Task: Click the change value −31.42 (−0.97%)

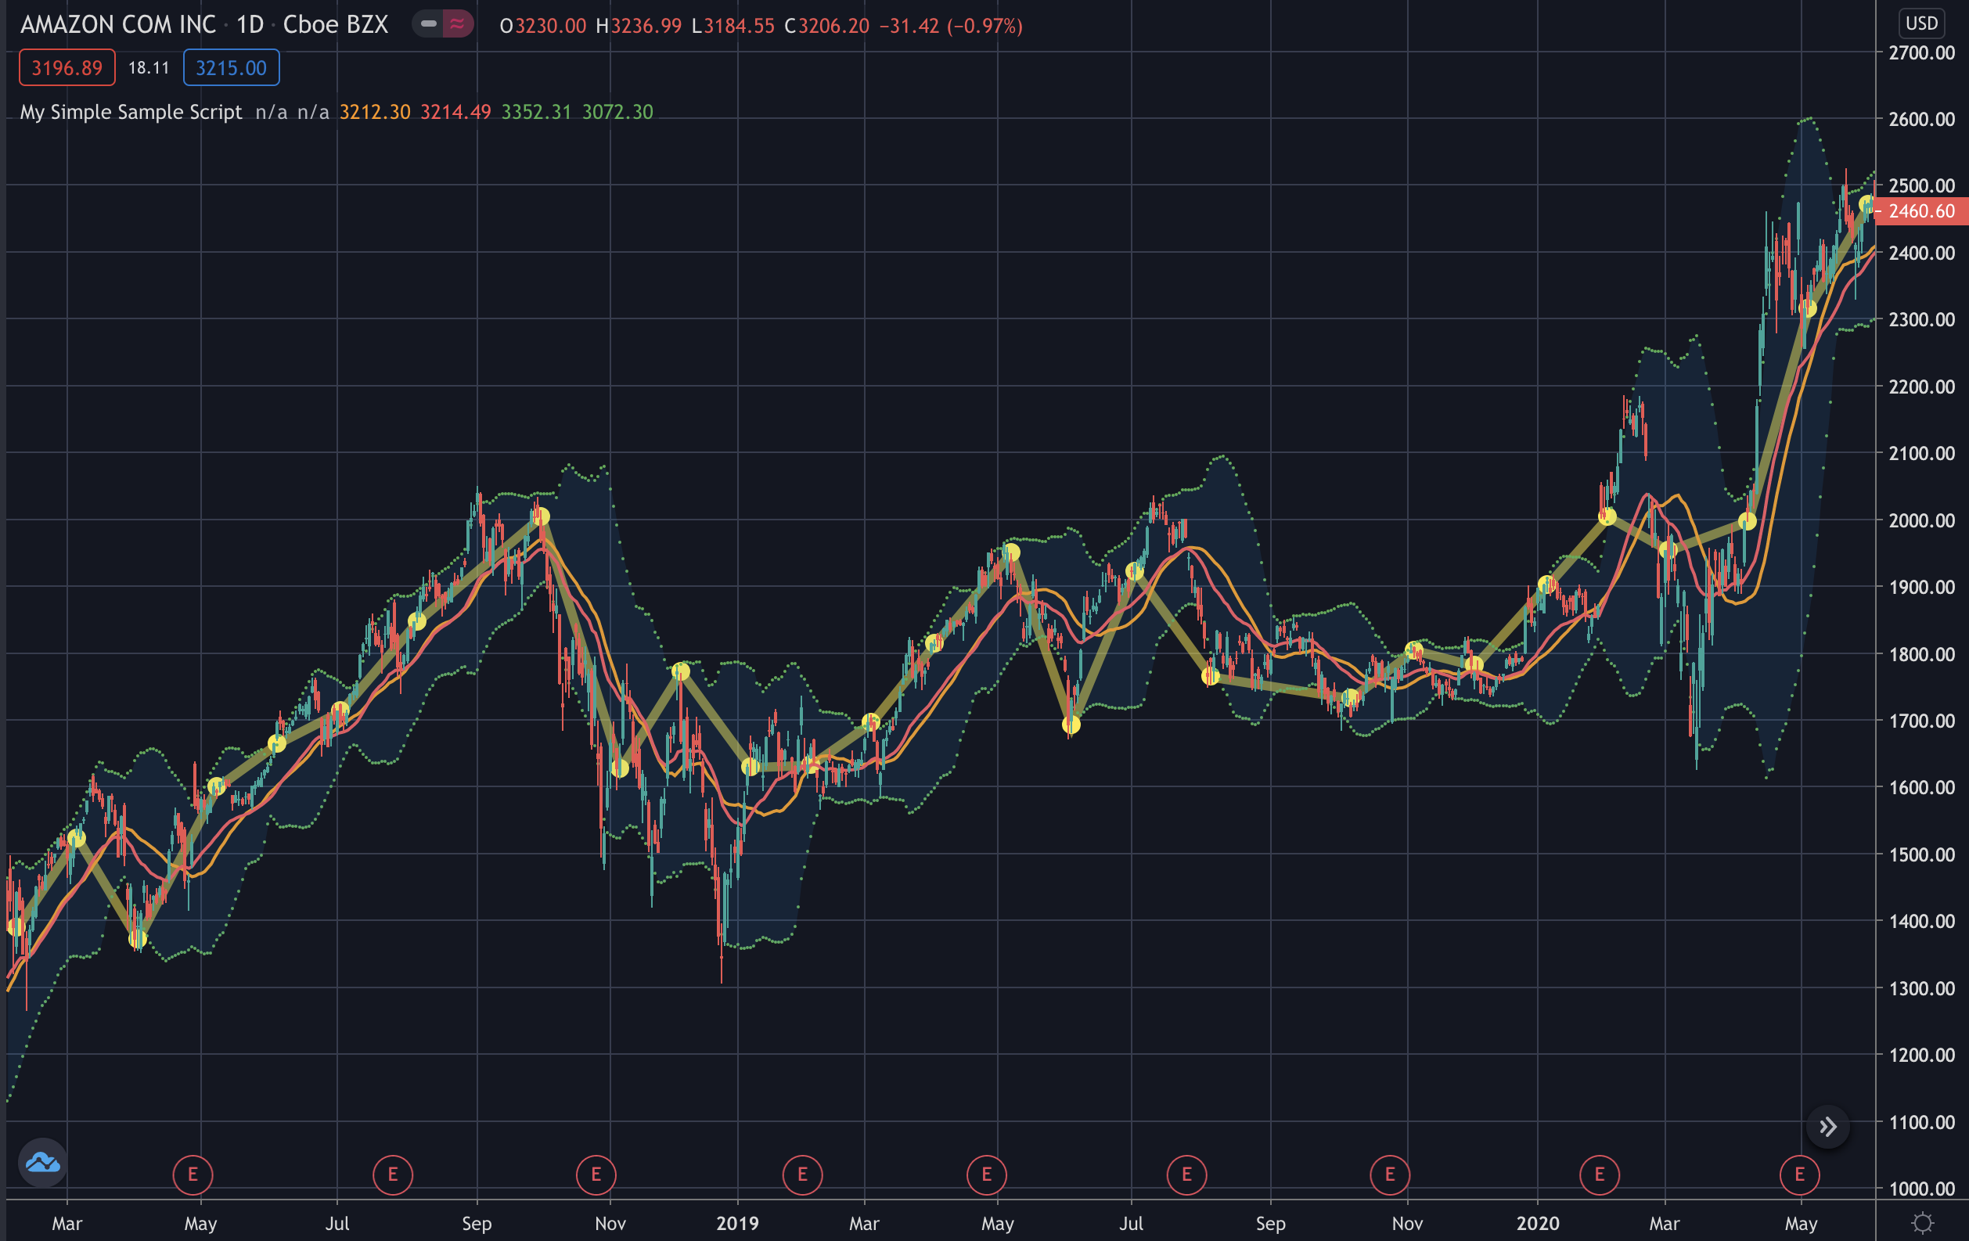Action: point(951,26)
